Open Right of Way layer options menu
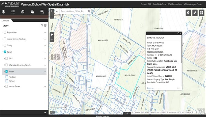Viewport: 206px width, 117px height. click(45, 32)
